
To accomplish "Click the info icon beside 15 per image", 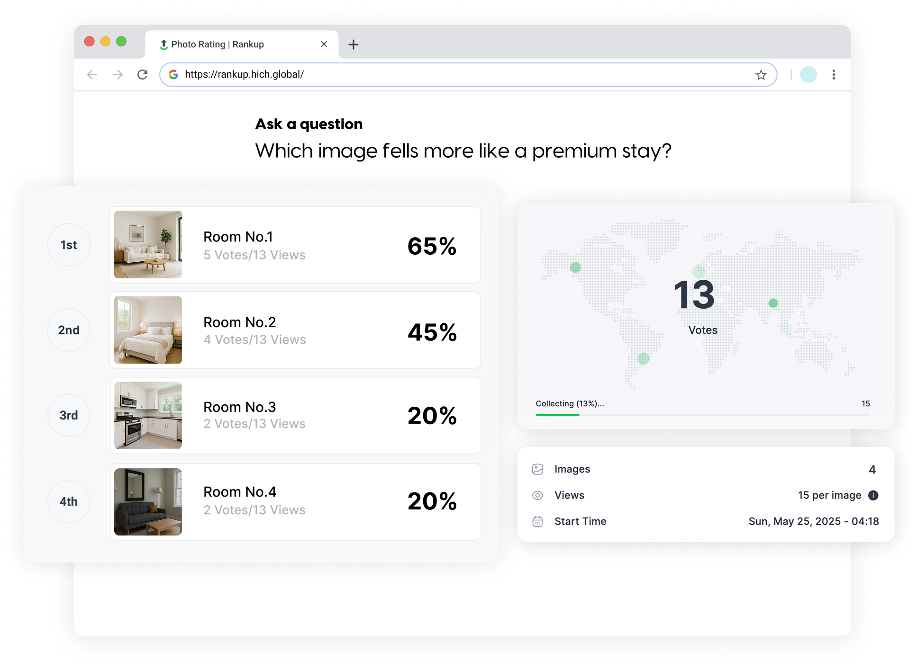I will (x=873, y=495).
